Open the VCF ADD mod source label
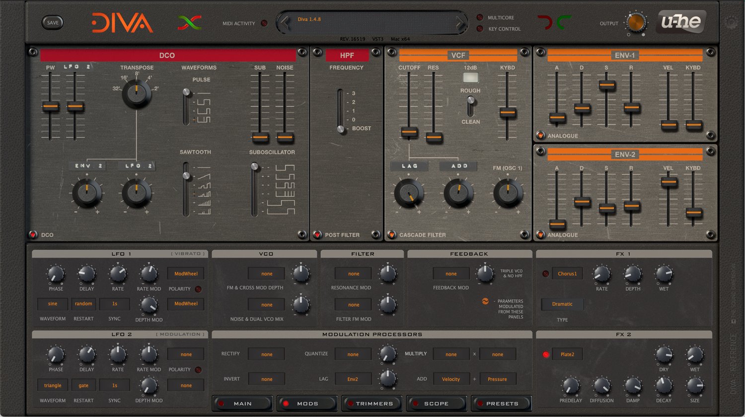 459,166
